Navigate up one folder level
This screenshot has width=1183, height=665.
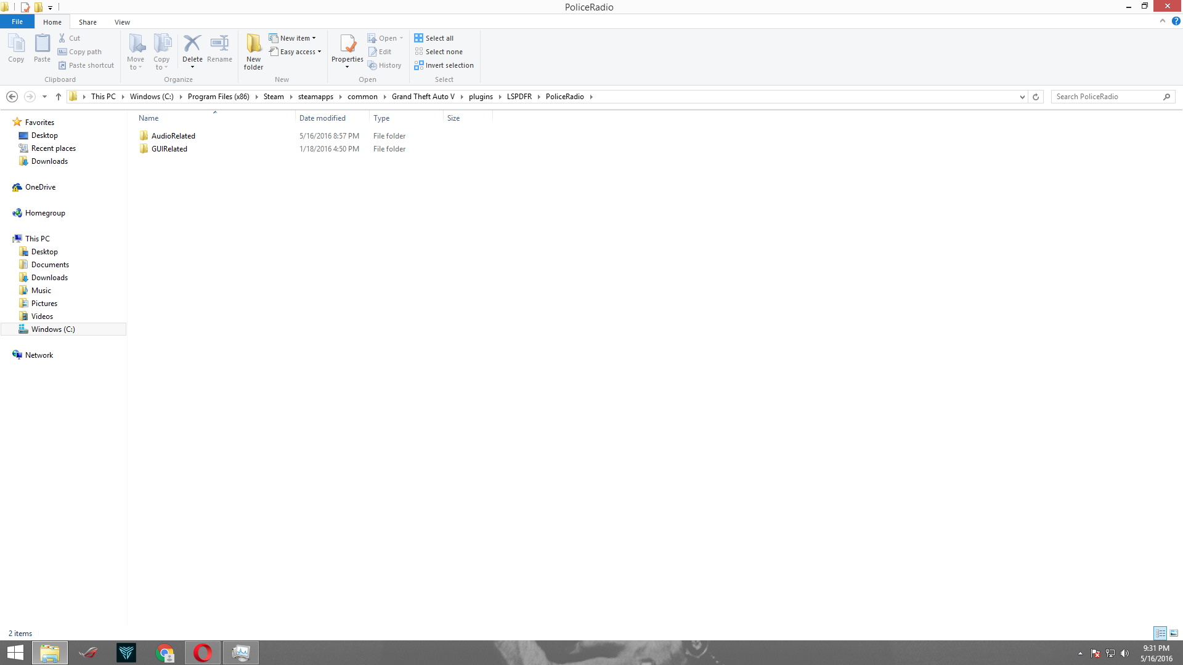(59, 97)
